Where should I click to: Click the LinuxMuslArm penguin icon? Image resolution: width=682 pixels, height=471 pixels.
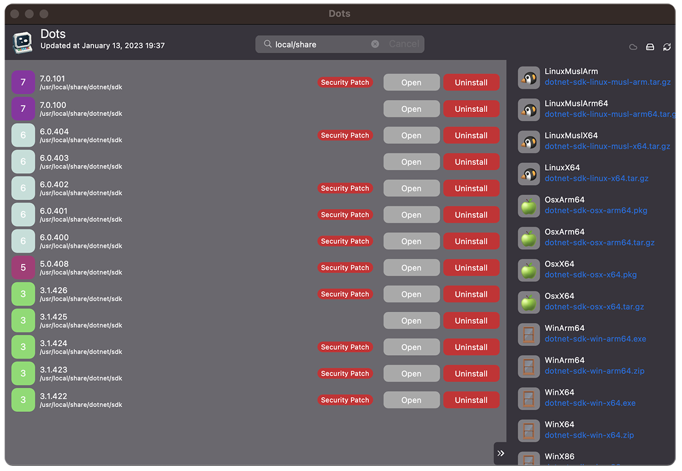point(529,78)
